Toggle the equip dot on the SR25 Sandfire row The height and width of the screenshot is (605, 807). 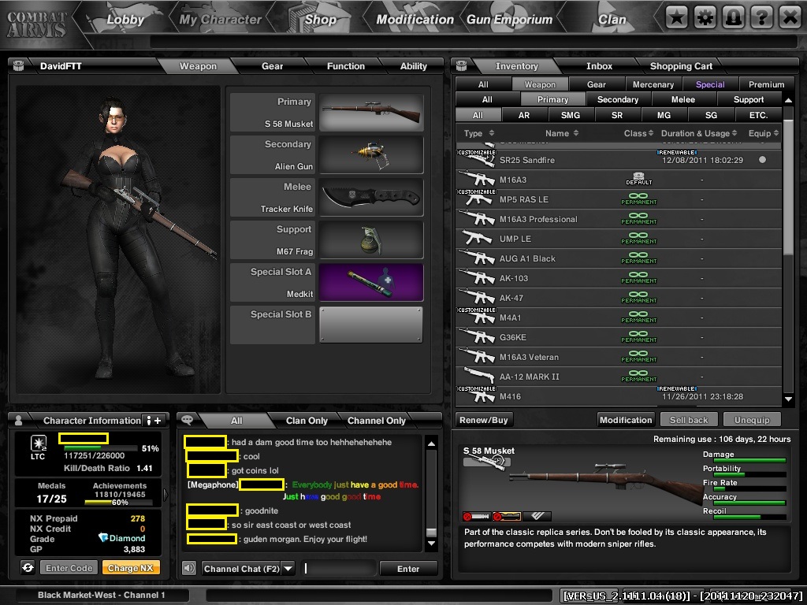[x=762, y=159]
